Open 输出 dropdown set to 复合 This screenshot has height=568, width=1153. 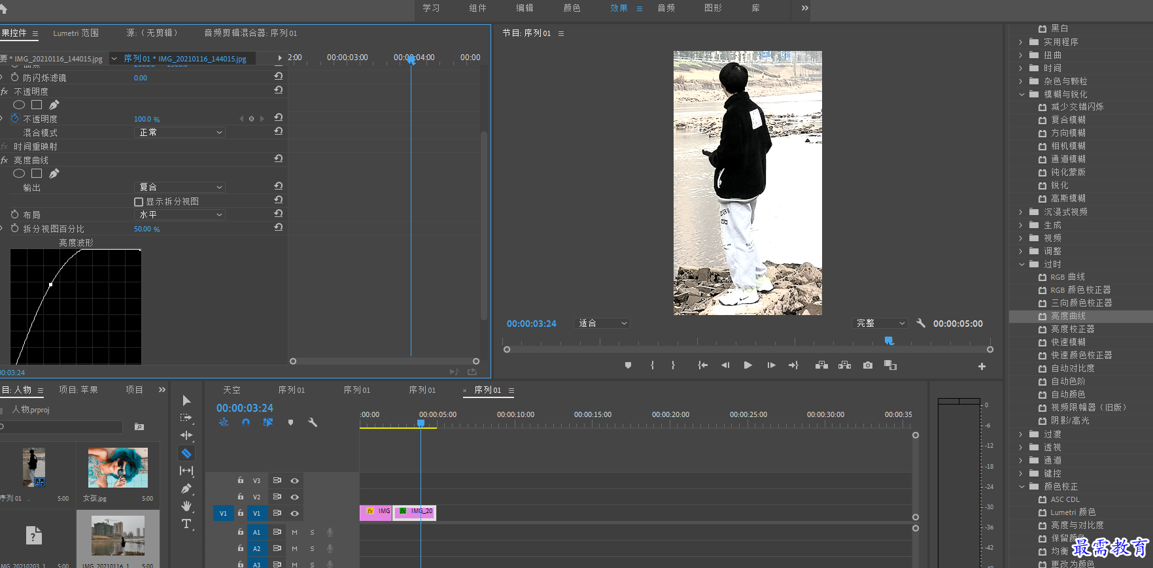click(x=180, y=187)
